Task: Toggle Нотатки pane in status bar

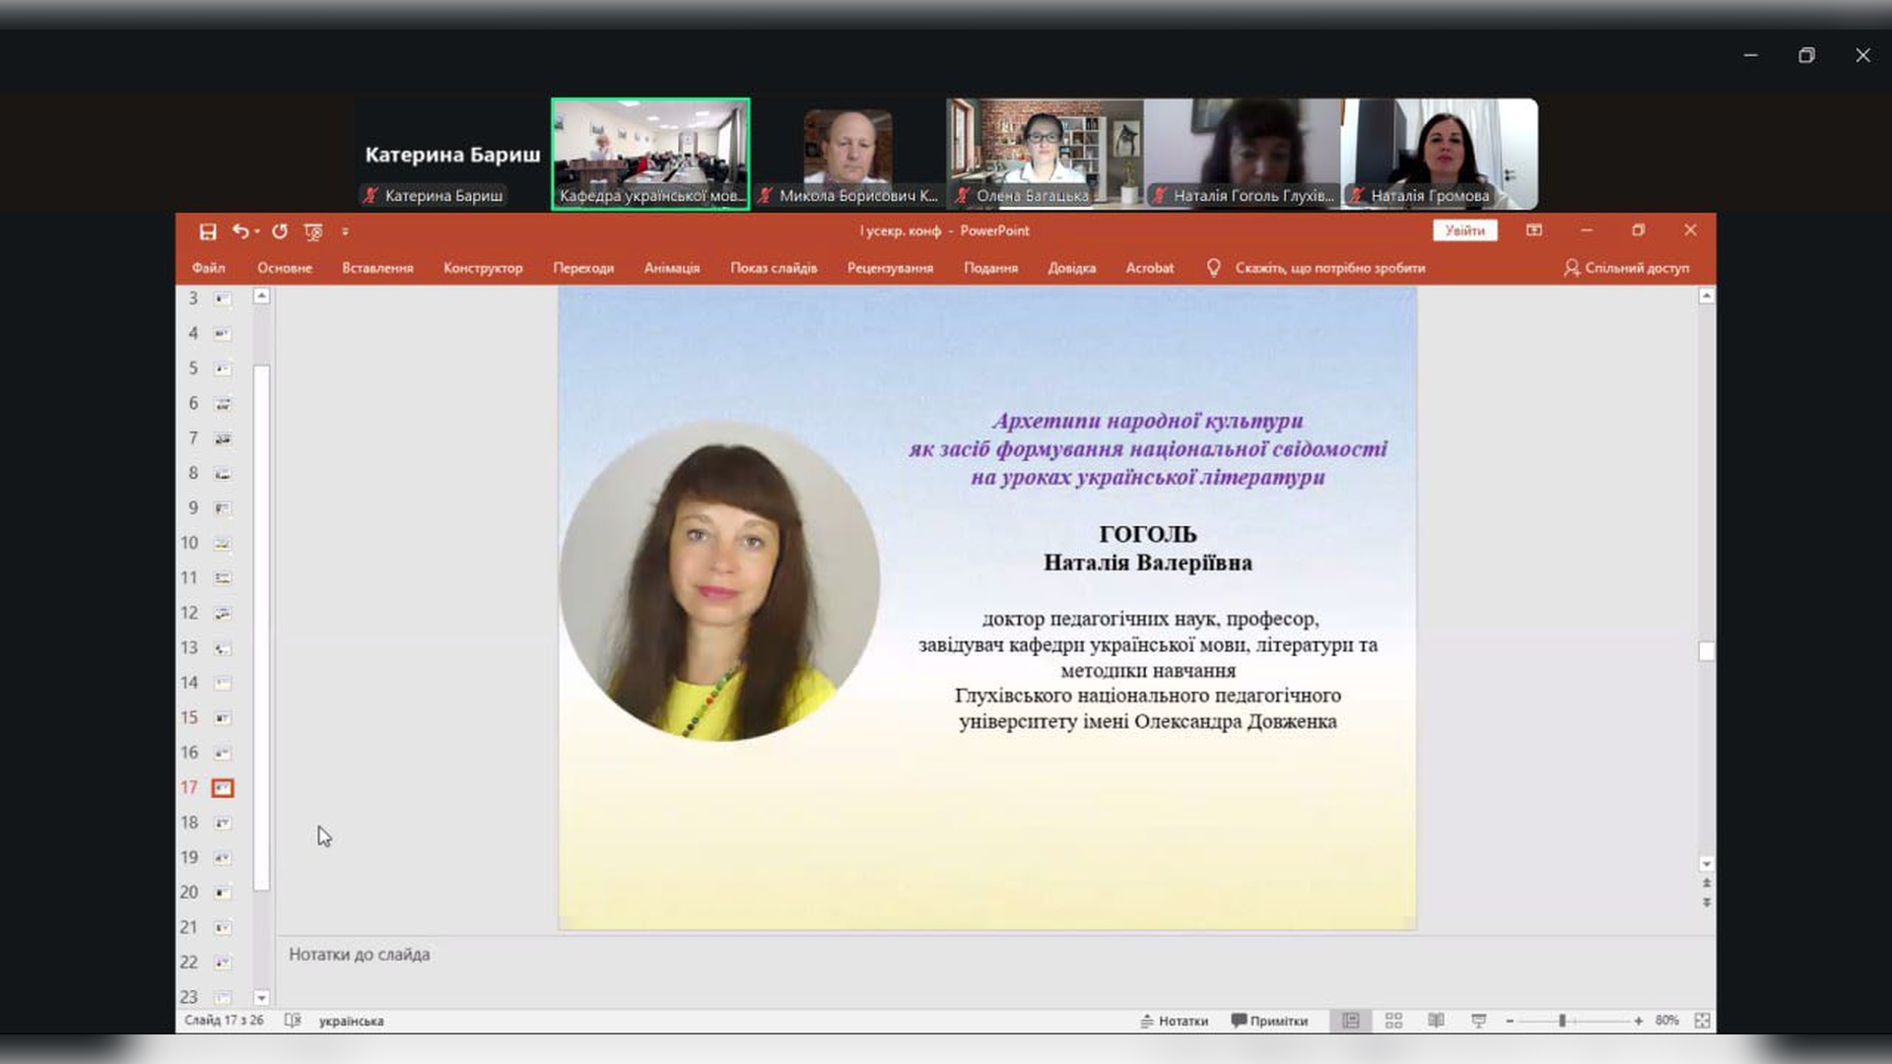Action: 1175,1021
